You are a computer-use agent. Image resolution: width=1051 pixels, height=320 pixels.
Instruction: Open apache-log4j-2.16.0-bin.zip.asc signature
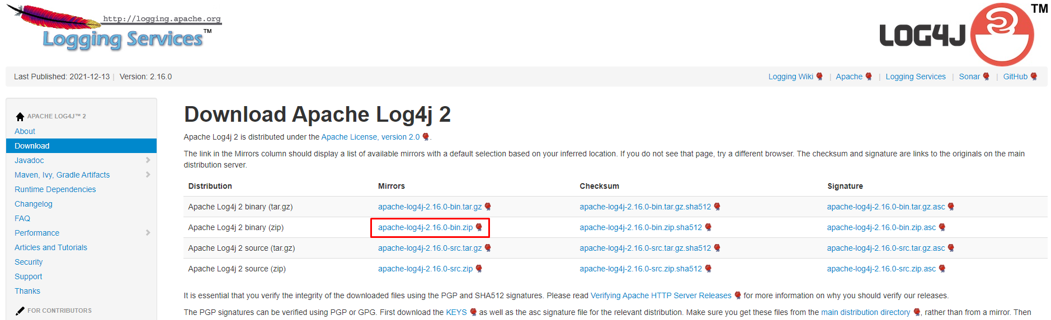pyautogui.click(x=881, y=227)
